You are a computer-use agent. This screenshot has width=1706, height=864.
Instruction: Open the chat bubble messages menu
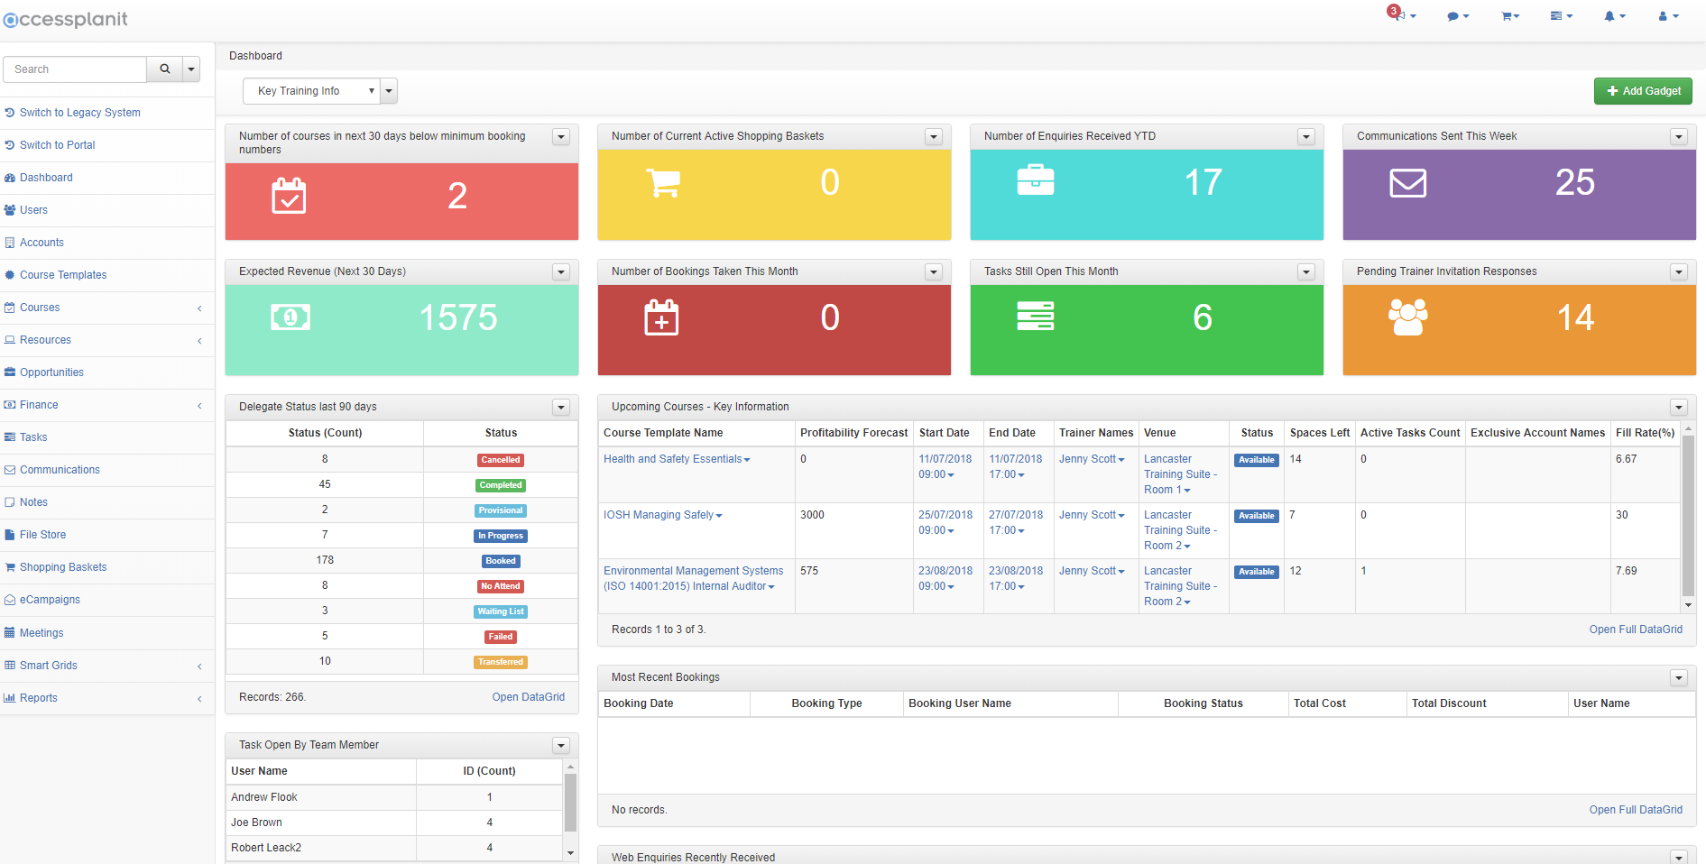tap(1457, 16)
